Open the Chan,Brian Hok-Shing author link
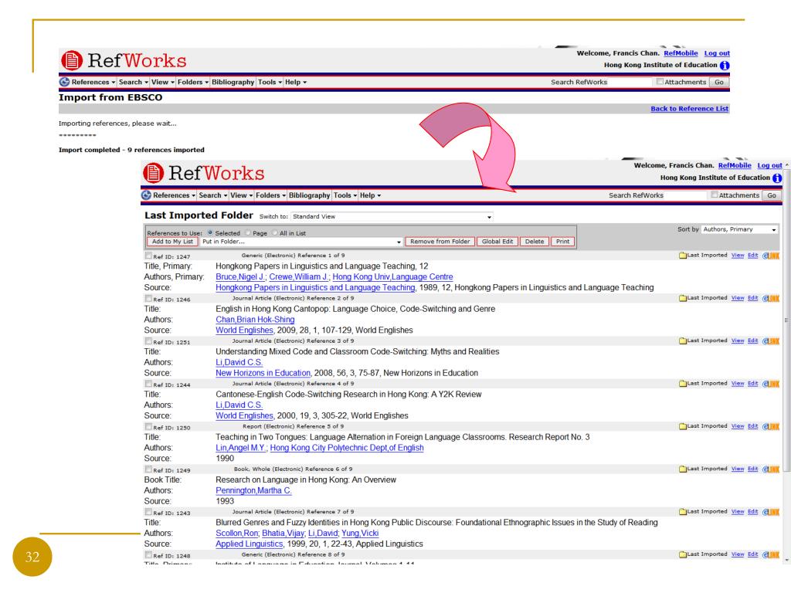 pos(255,320)
